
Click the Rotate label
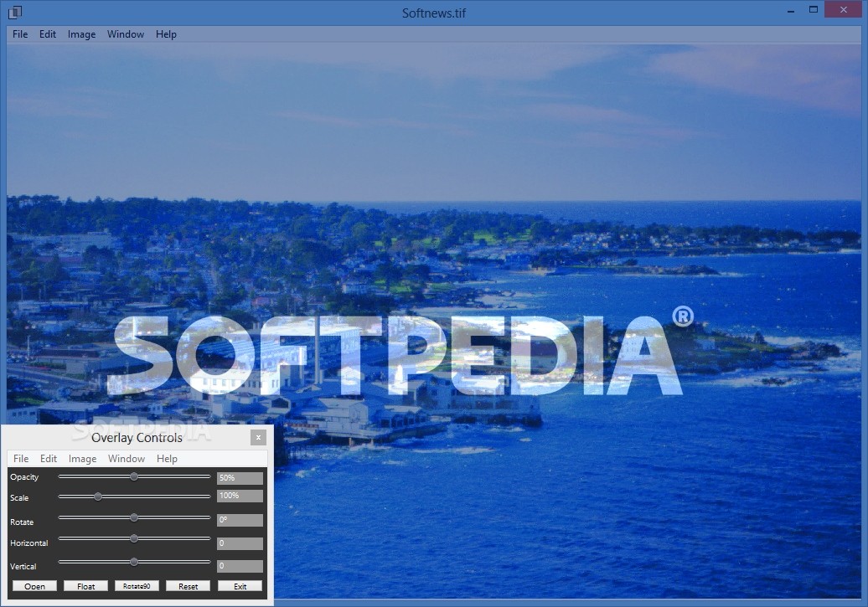[x=22, y=522]
